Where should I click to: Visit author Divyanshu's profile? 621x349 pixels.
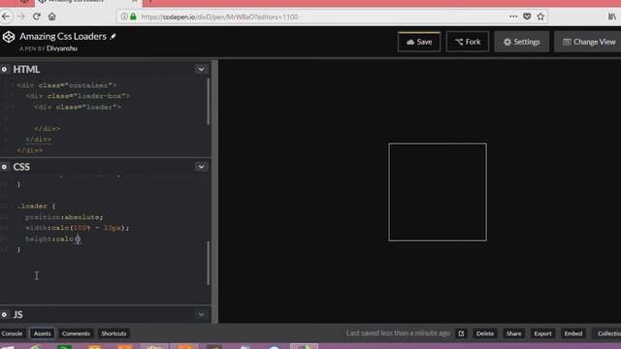(x=62, y=48)
